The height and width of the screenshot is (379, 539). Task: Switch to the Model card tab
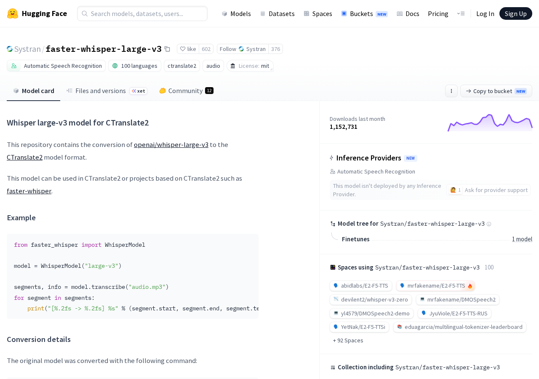click(x=34, y=91)
